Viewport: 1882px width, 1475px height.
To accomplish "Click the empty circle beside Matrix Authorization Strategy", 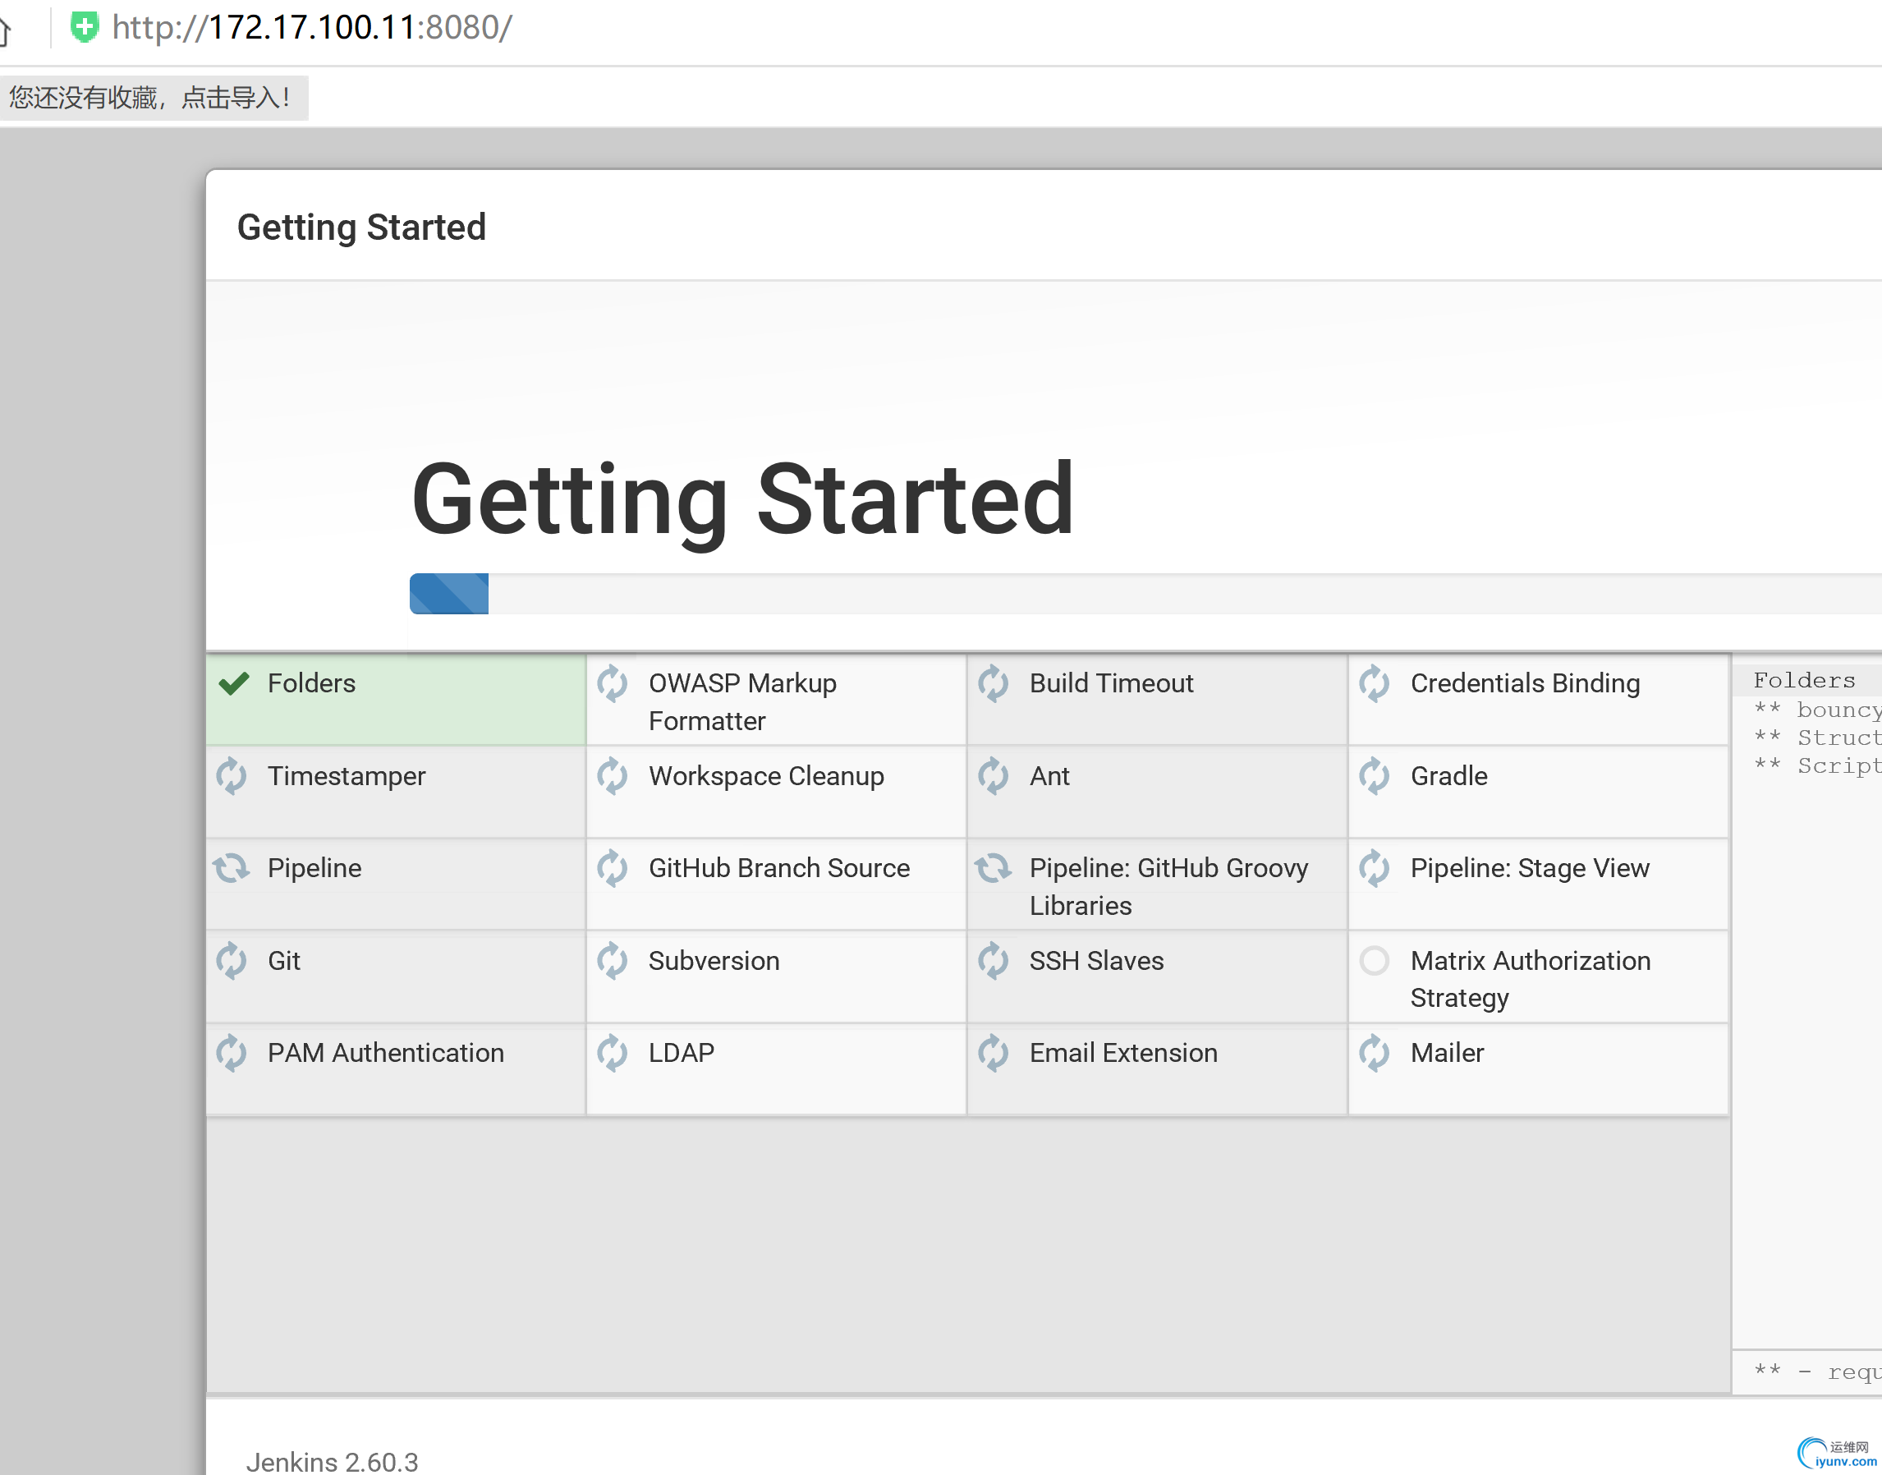I will pyautogui.click(x=1374, y=960).
